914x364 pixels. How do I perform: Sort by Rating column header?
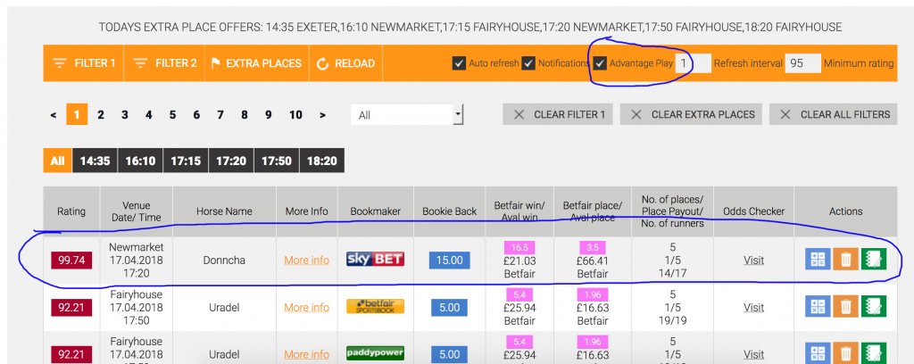coord(71,211)
